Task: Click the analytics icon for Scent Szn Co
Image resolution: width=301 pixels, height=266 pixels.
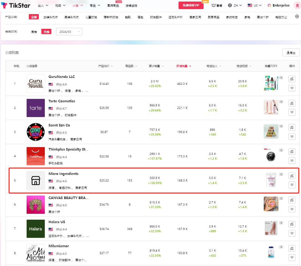Action: coord(292,127)
